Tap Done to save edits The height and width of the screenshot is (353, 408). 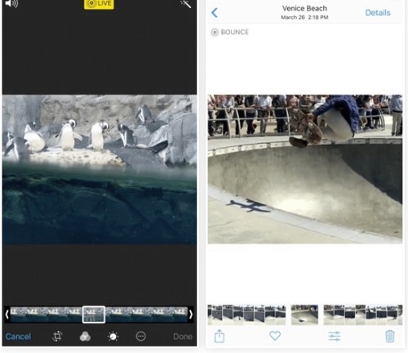pyautogui.click(x=183, y=337)
